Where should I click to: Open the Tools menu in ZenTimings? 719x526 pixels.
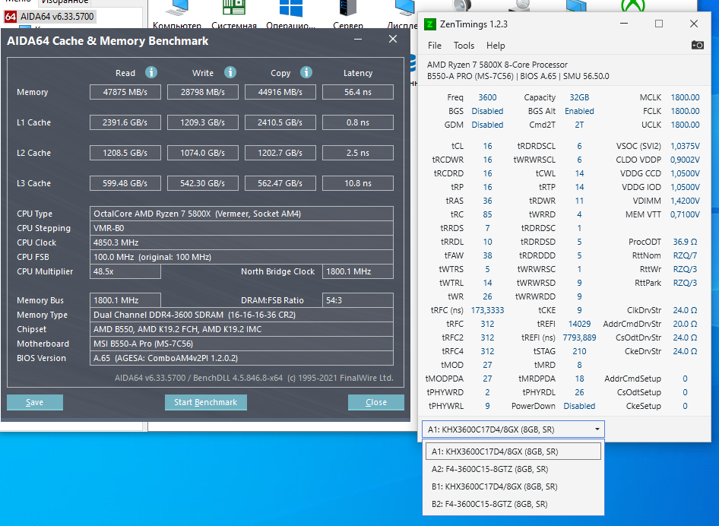(464, 46)
